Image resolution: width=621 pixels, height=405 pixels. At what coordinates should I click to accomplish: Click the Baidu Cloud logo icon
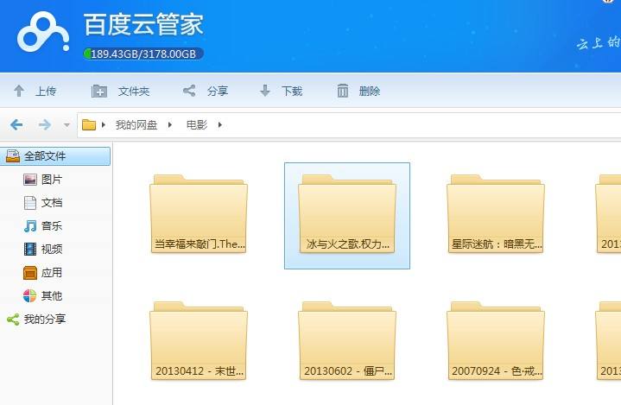coord(42,35)
